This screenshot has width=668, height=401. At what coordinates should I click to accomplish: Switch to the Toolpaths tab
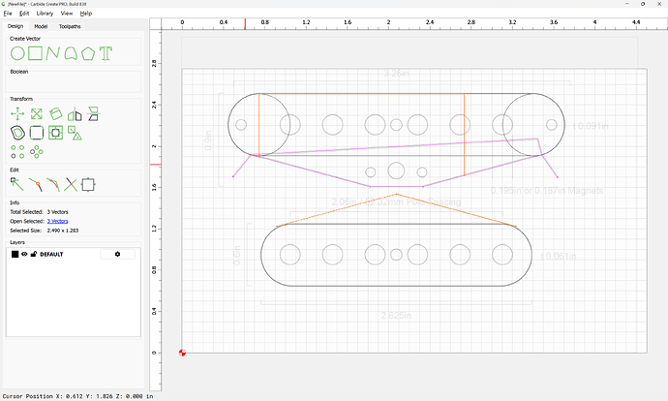[x=70, y=26]
